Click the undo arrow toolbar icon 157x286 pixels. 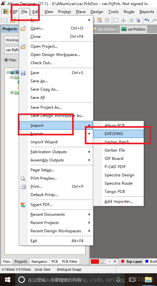[147, 20]
